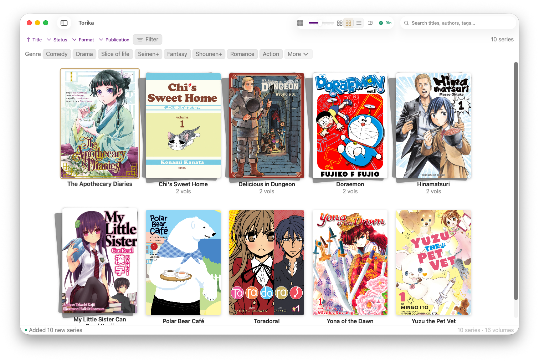Open the Doraemon cover

point(350,126)
